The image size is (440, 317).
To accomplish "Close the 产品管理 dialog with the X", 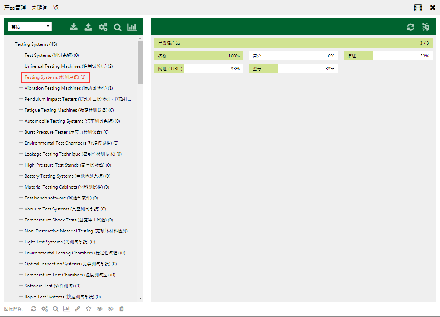I will 433,8.
